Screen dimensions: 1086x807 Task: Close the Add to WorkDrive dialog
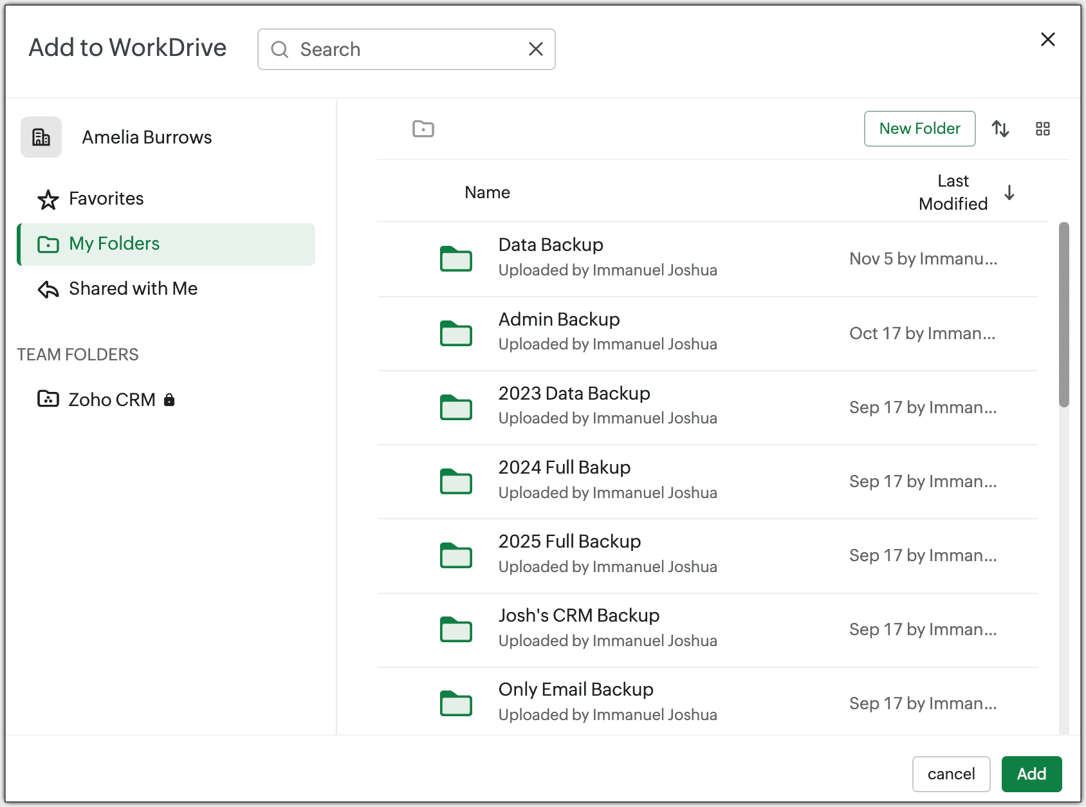coord(1047,39)
